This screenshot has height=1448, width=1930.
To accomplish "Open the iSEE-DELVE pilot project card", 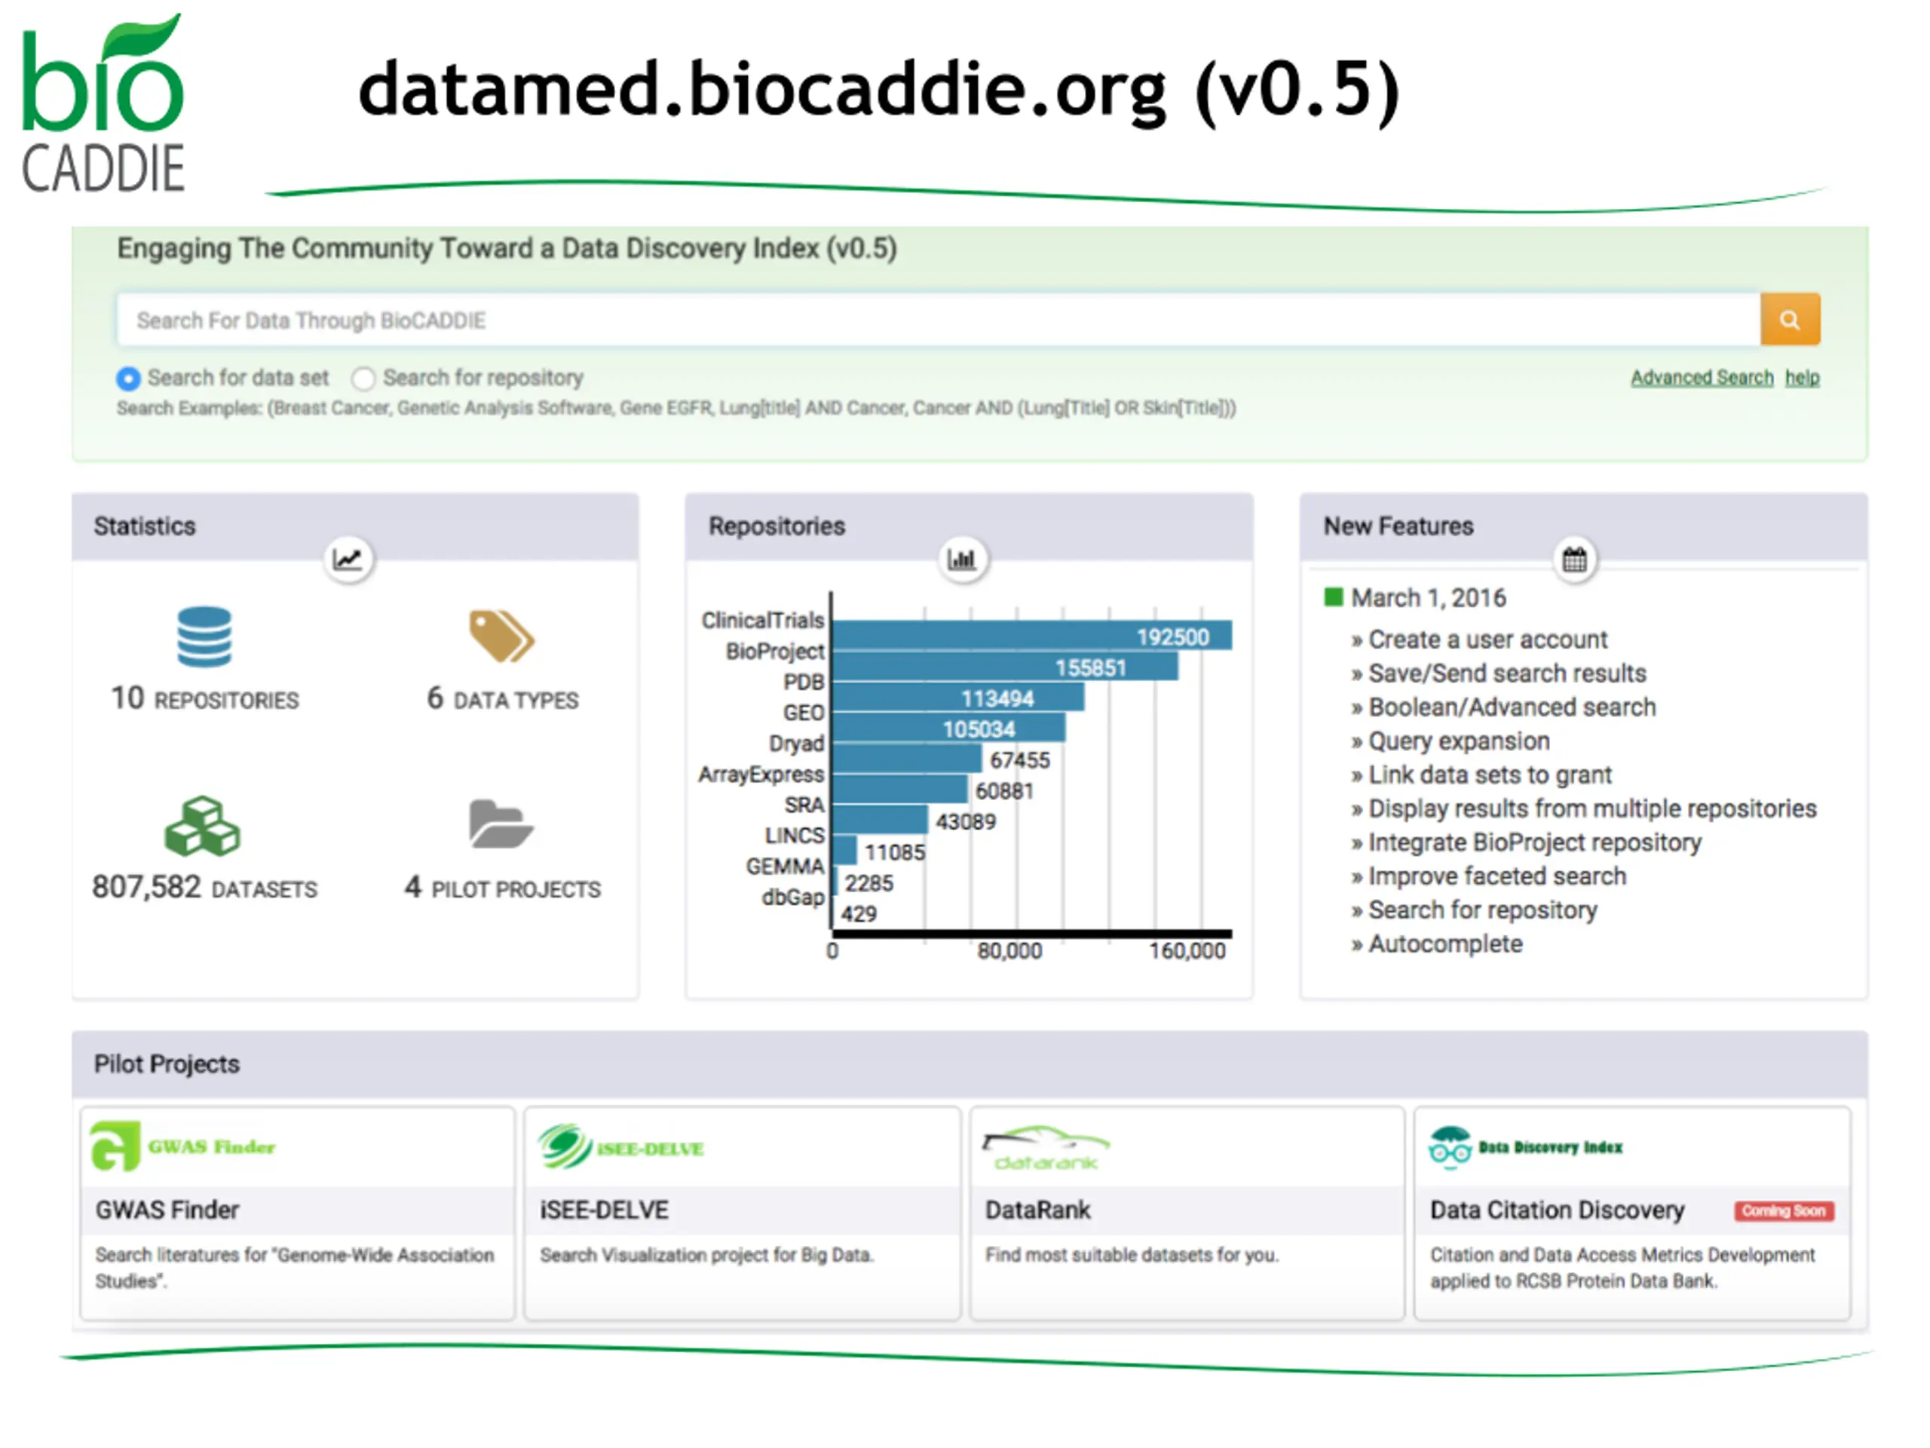I will (x=742, y=1213).
